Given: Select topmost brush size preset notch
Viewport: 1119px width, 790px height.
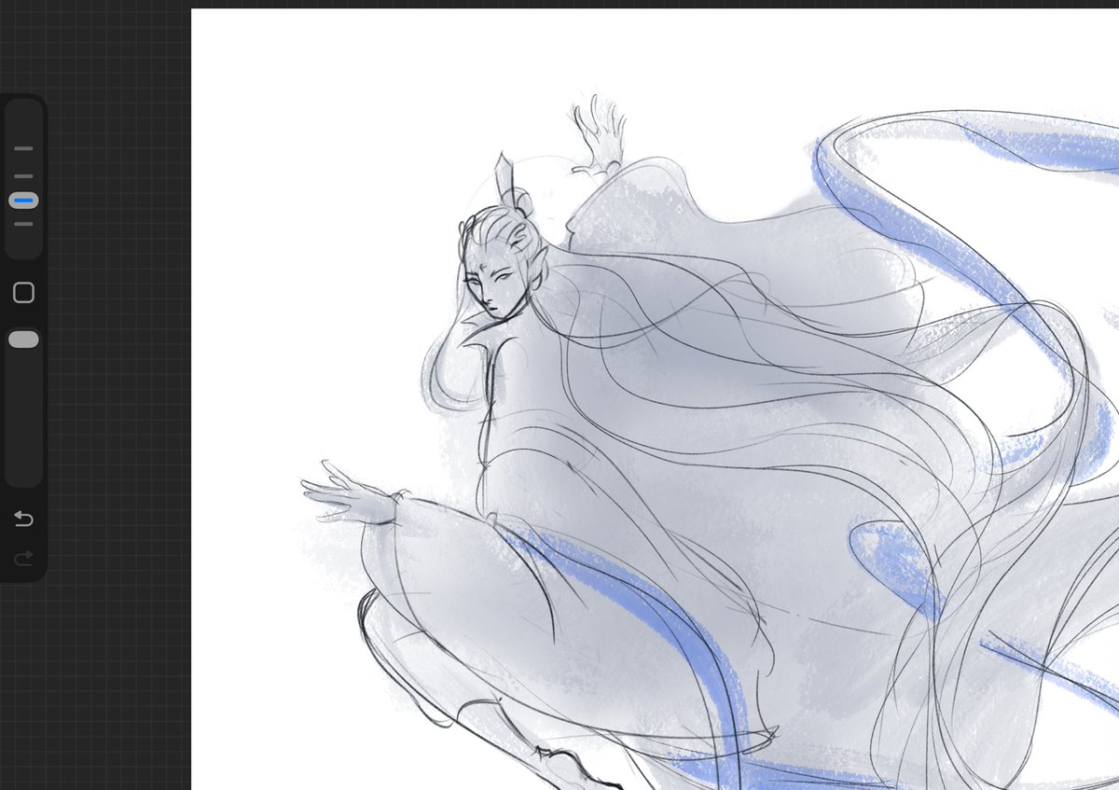Looking at the screenshot, I should pyautogui.click(x=23, y=148).
